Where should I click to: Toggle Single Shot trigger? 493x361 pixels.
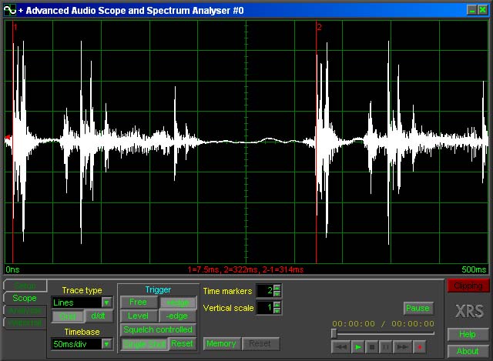pos(145,344)
